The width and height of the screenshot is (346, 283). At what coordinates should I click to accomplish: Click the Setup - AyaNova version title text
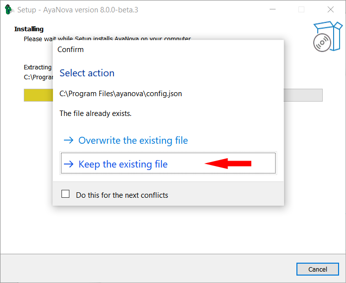pyautogui.click(x=78, y=10)
